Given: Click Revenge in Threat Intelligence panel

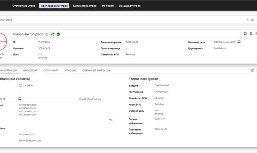Looking at the screenshot, I should [159, 98].
